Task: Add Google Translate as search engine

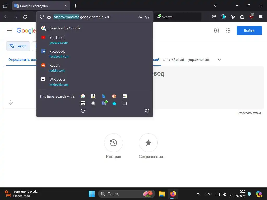Action: [x=104, y=103]
